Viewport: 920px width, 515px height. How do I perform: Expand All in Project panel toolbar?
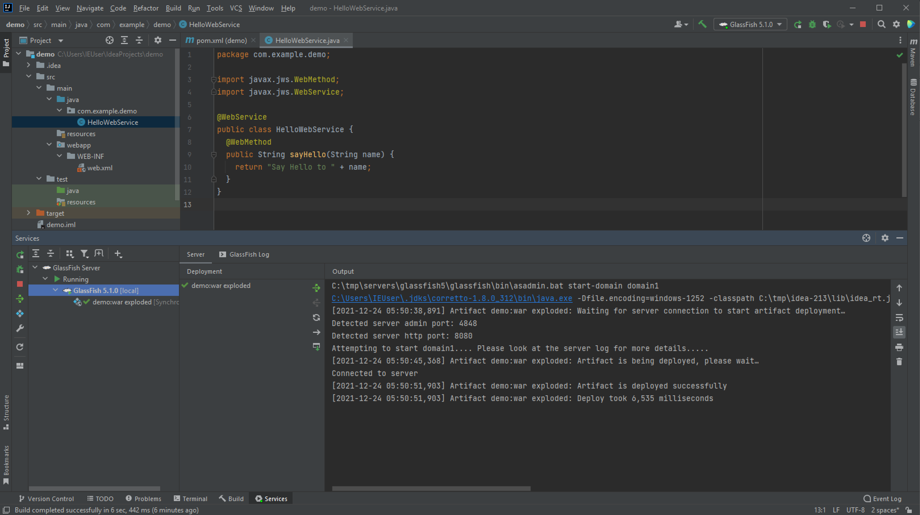click(124, 40)
